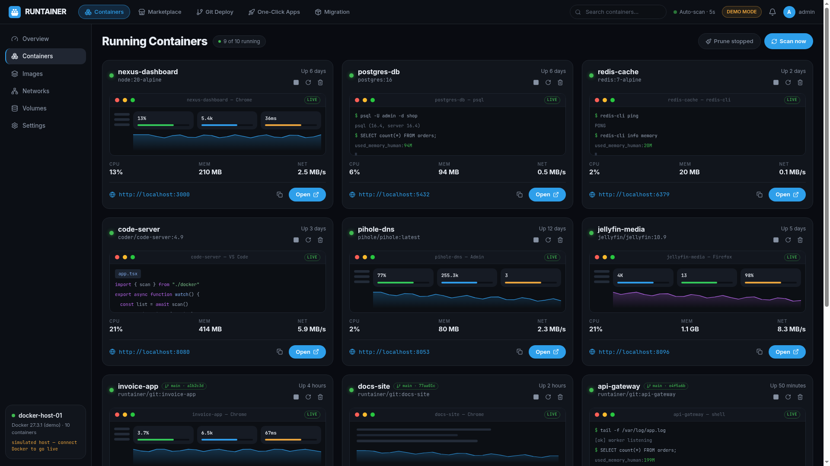Open the code-server container app
The width and height of the screenshot is (830, 466).
point(307,352)
